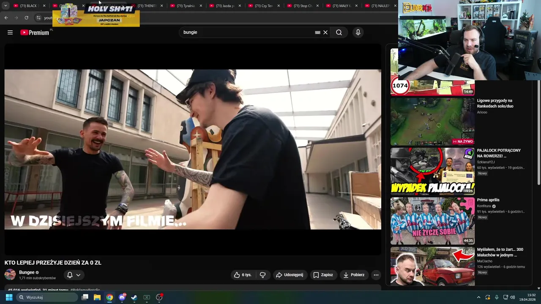Open Steam from the taskbar
The image size is (541, 304).
coord(134,297)
